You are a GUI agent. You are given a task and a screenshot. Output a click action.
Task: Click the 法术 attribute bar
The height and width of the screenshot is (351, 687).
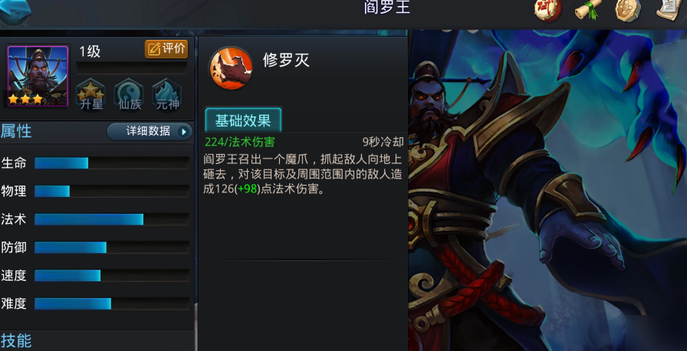[112, 219]
